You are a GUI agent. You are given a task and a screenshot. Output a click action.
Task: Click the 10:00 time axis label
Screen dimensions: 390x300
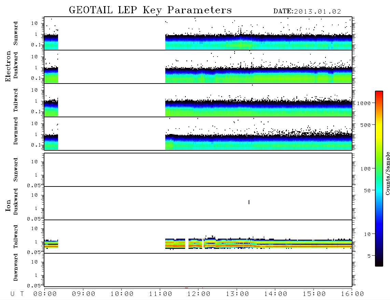[x=122, y=294]
